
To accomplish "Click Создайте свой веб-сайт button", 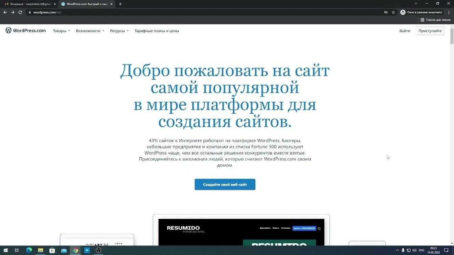I will pyautogui.click(x=225, y=185).
